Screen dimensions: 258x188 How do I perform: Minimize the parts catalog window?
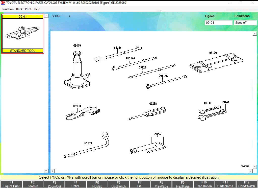[230, 3]
